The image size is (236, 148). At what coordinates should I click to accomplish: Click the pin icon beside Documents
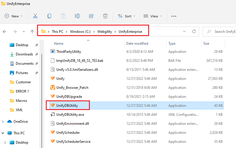point(36,64)
